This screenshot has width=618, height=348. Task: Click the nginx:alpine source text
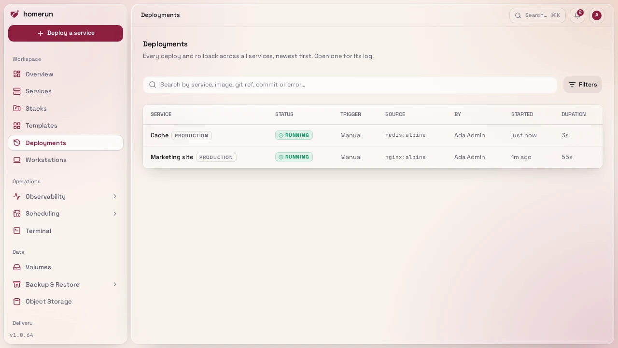(406, 157)
